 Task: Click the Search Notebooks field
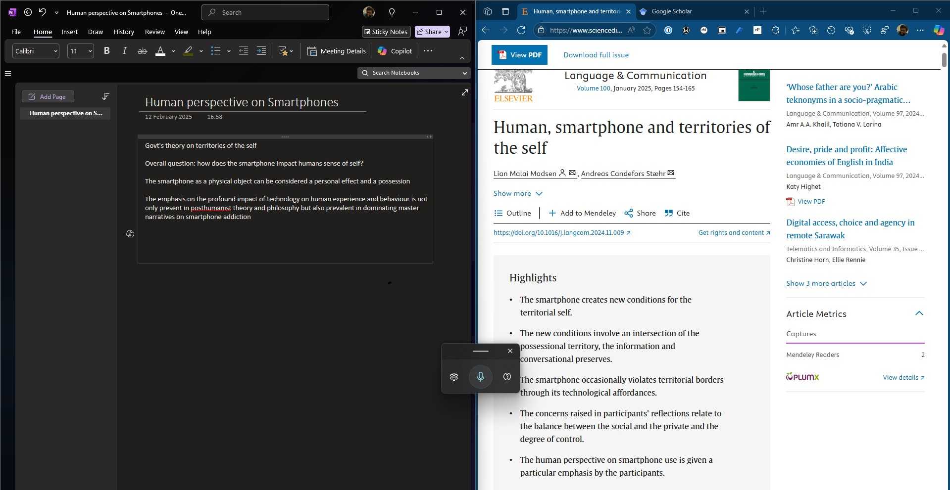tap(413, 73)
